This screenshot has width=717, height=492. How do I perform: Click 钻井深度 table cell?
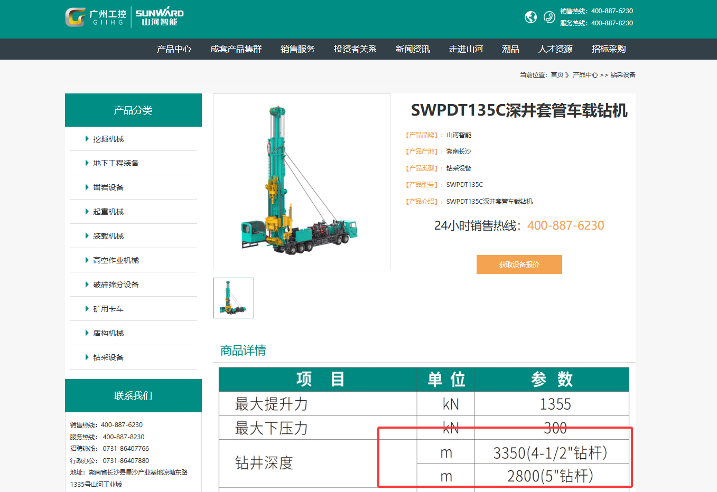318,463
